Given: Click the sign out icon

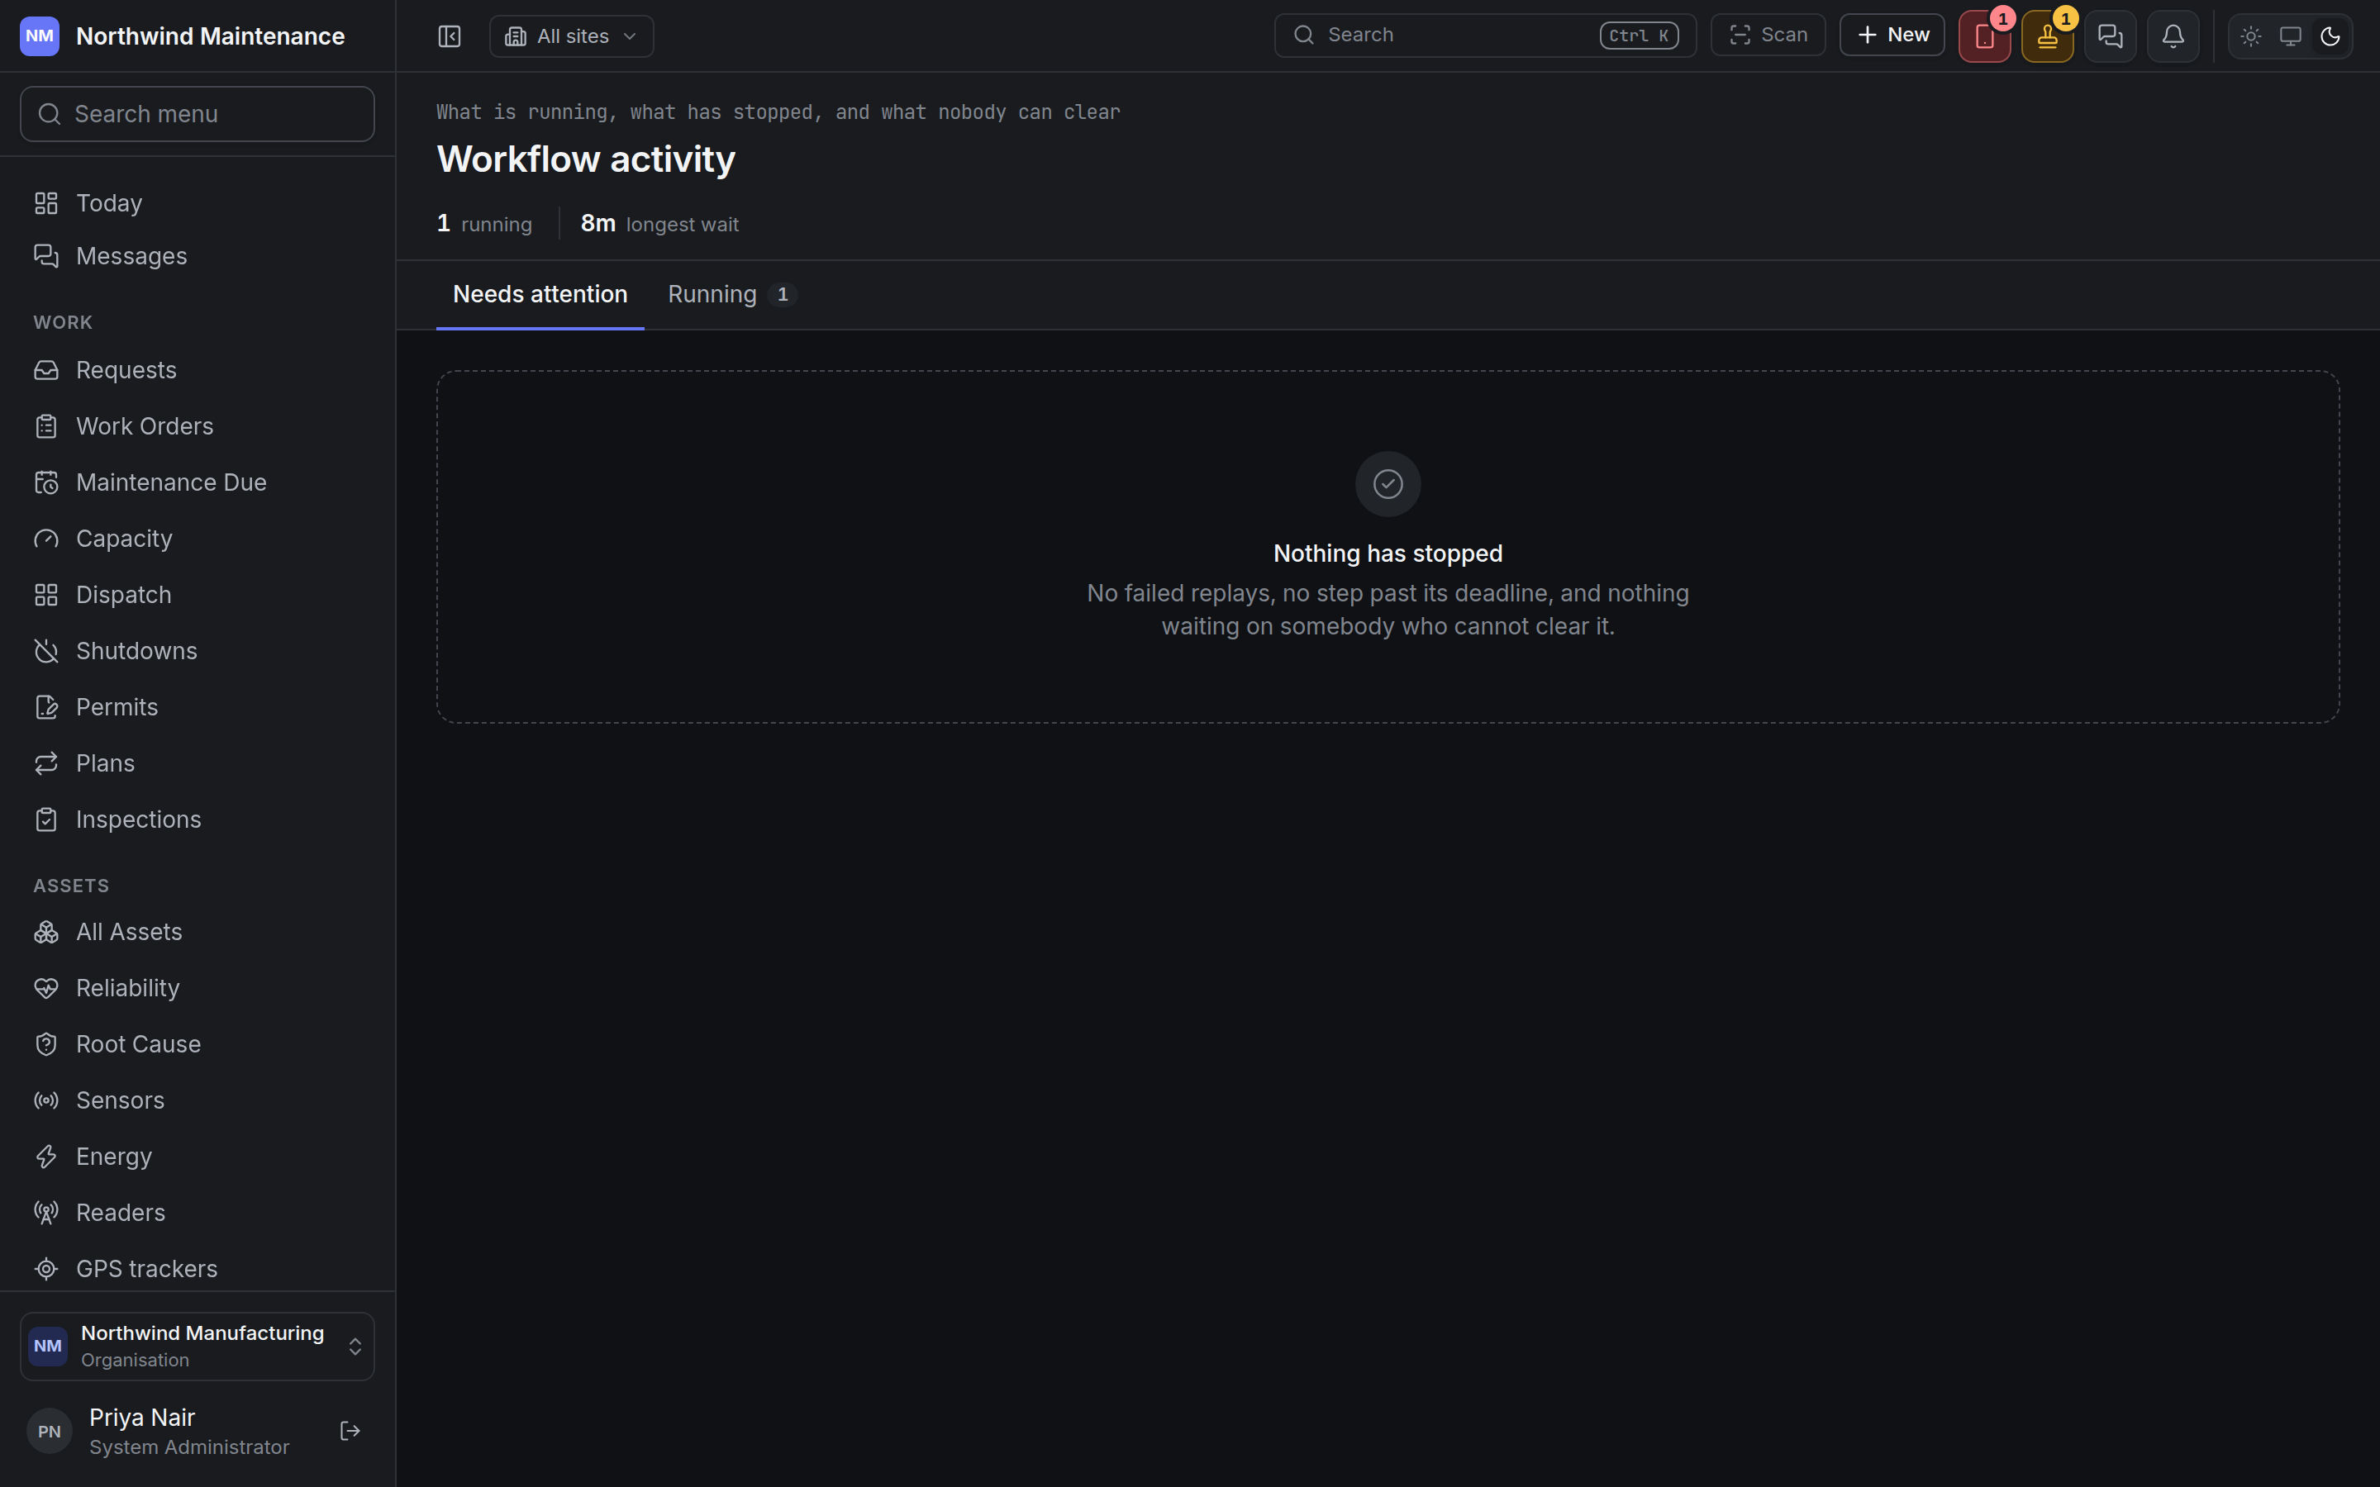Looking at the screenshot, I should 350,1430.
